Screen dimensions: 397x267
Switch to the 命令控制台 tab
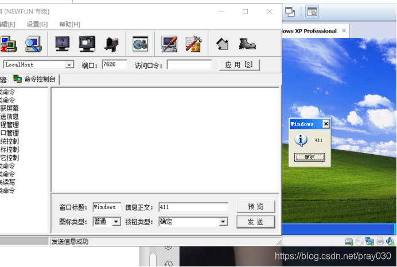[x=34, y=79]
